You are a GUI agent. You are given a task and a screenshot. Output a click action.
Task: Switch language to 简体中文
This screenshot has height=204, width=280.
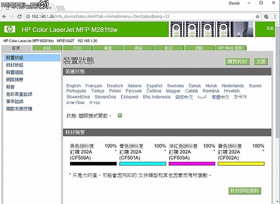(184, 97)
